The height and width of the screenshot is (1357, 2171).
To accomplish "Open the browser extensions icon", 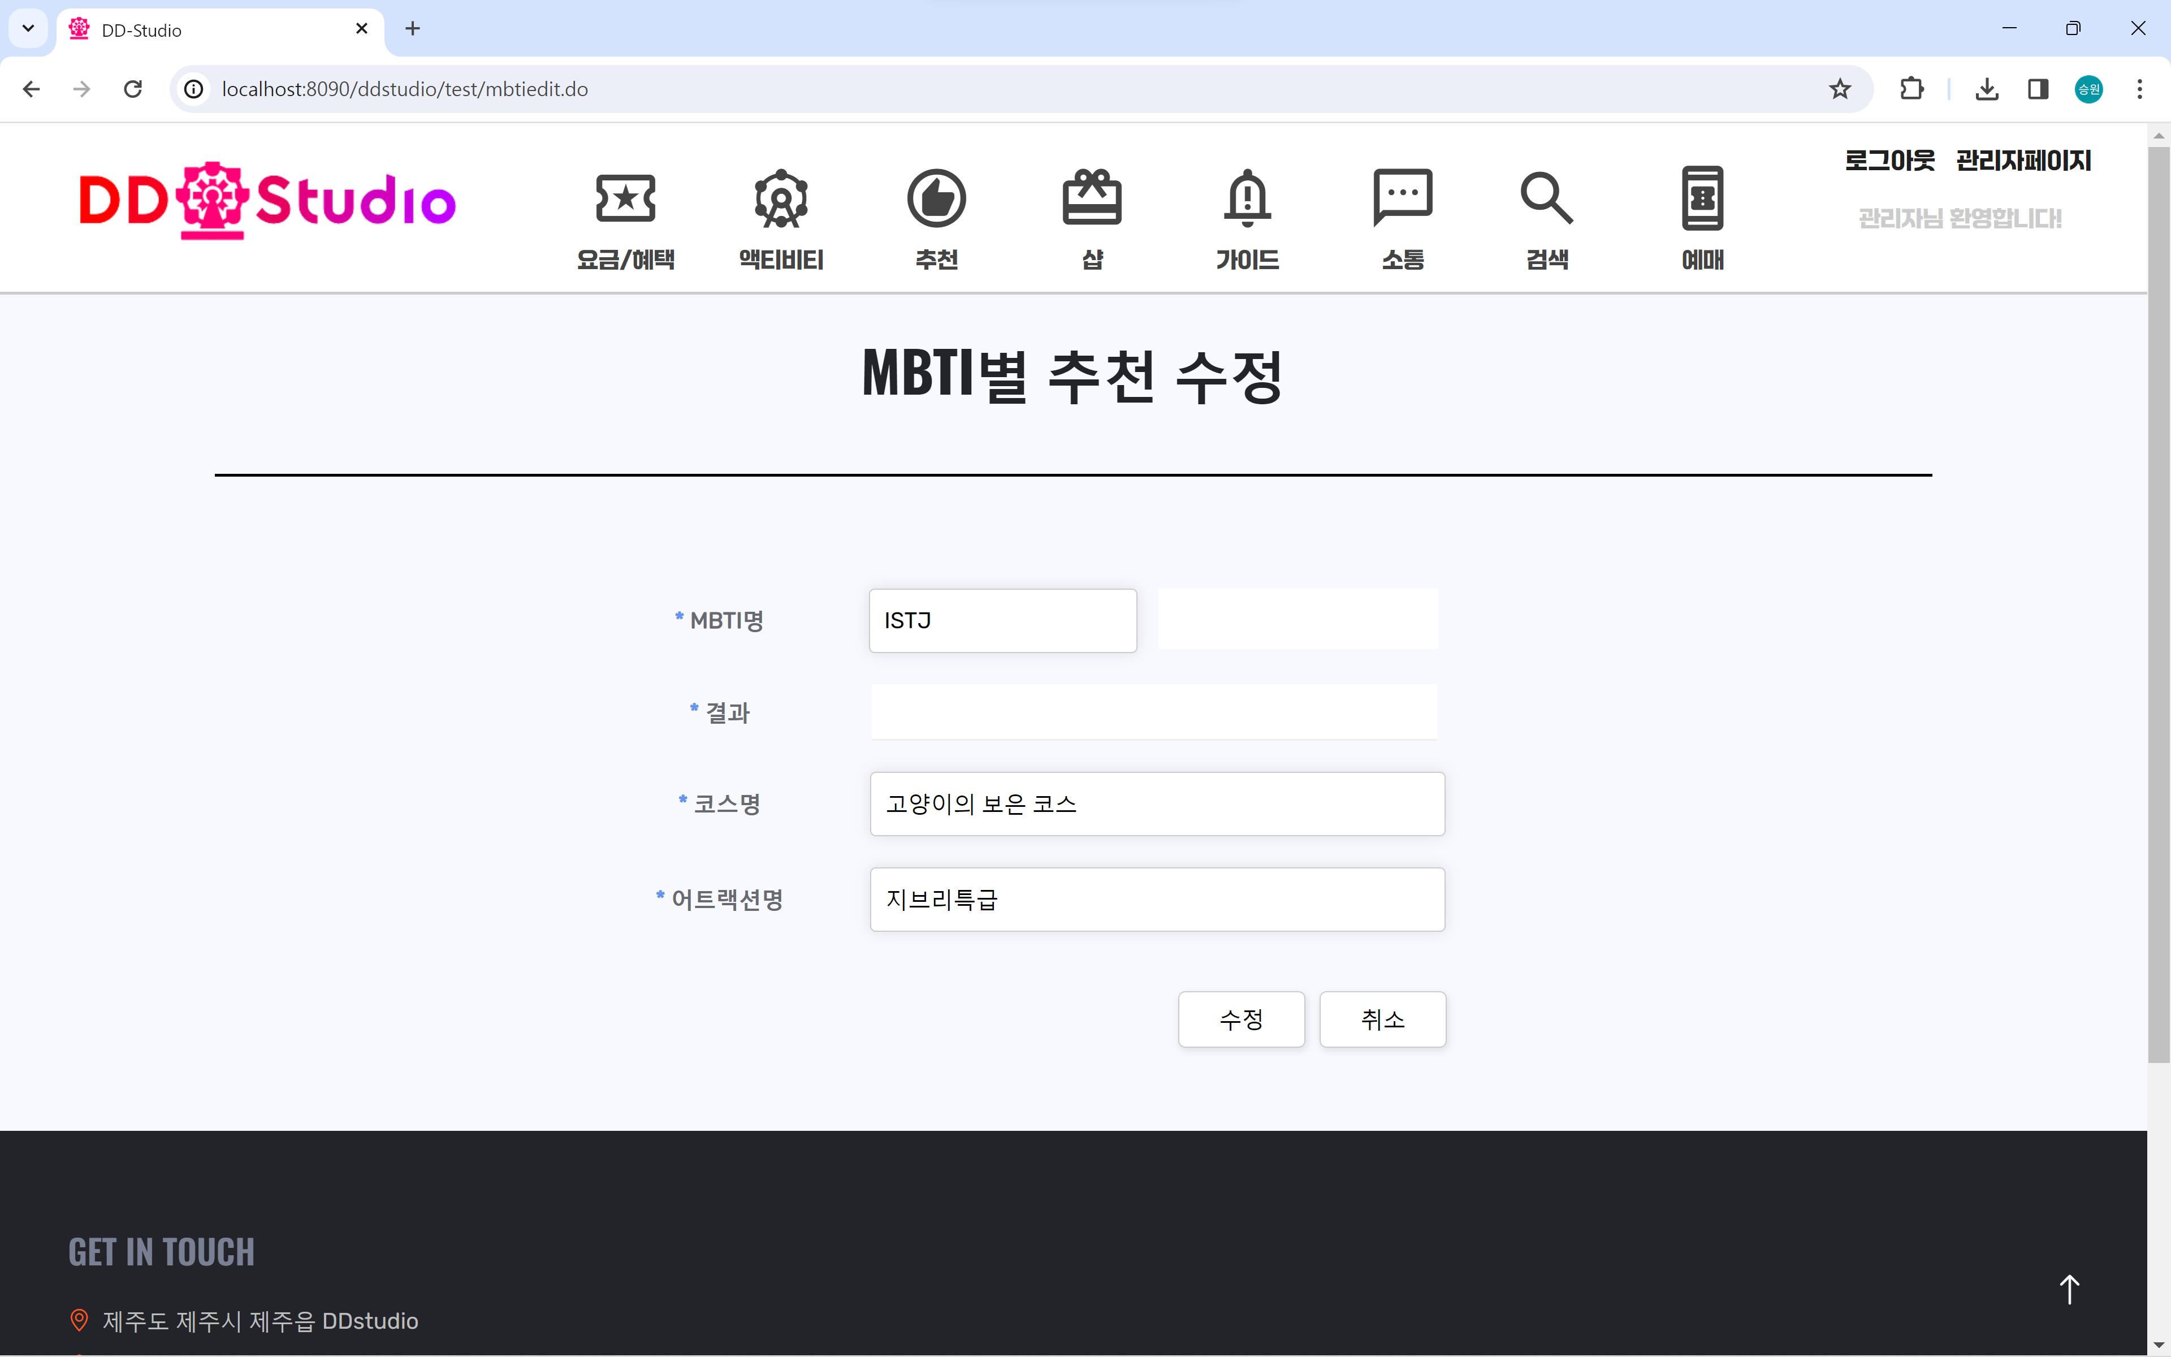I will pos(1911,89).
